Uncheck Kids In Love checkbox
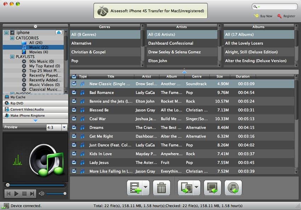301x210 pixels. pos(74,154)
